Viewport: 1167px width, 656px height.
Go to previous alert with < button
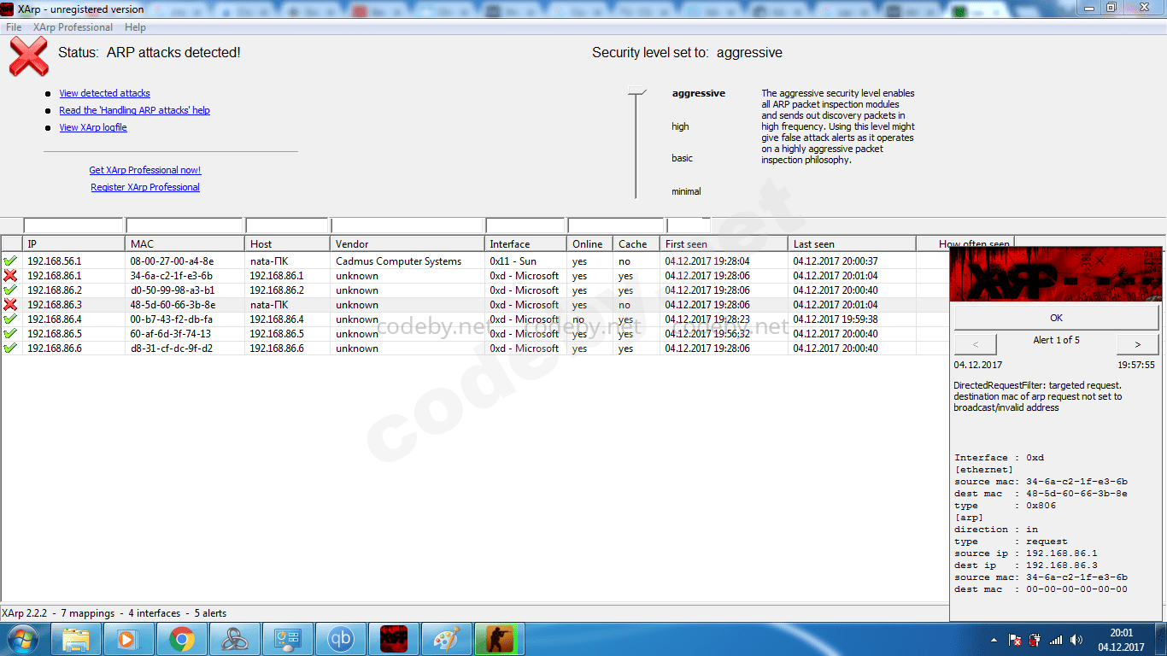pyautogui.click(x=975, y=344)
